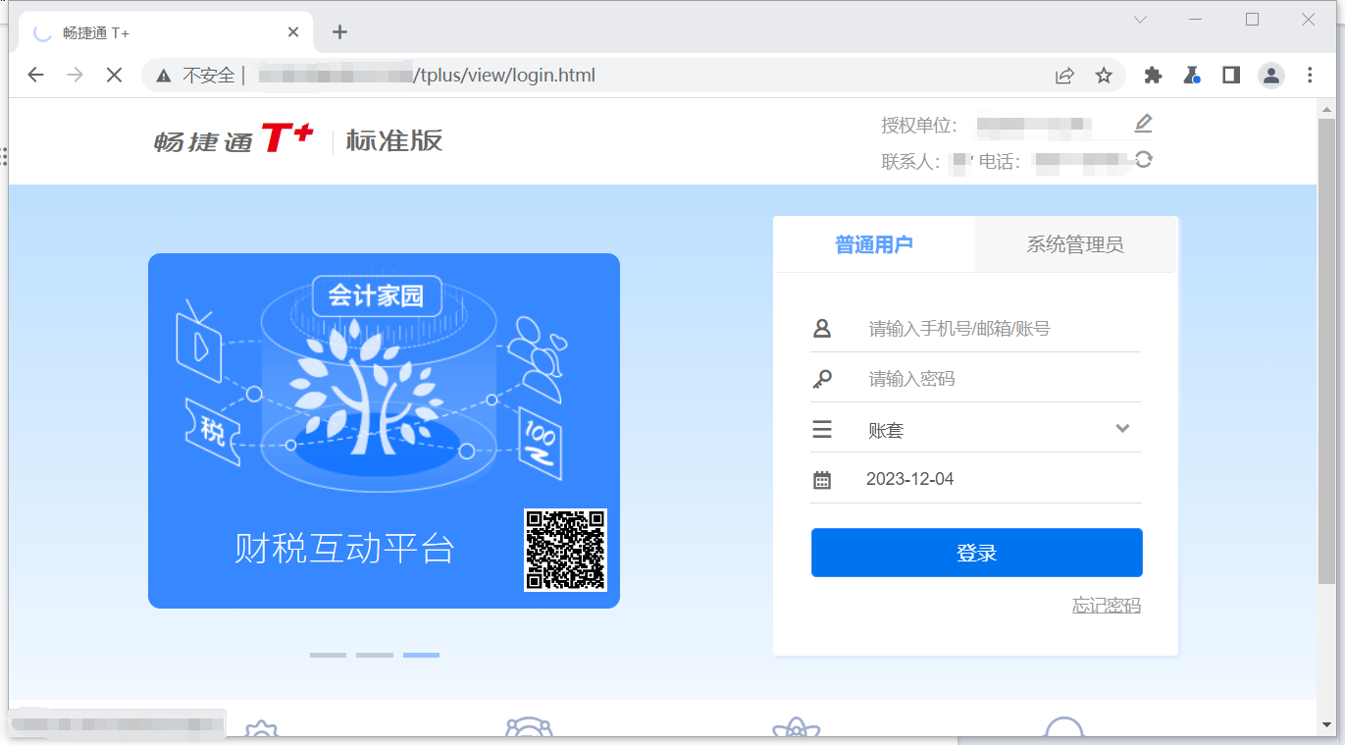The height and width of the screenshot is (745, 1345).
Task: Click the 会计家园 label on banner
Action: coord(377,295)
